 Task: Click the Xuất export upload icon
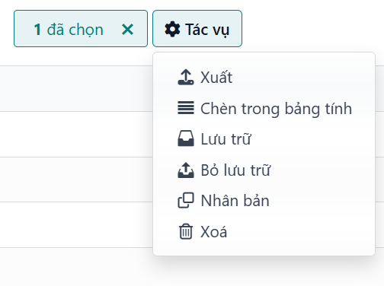click(x=186, y=77)
